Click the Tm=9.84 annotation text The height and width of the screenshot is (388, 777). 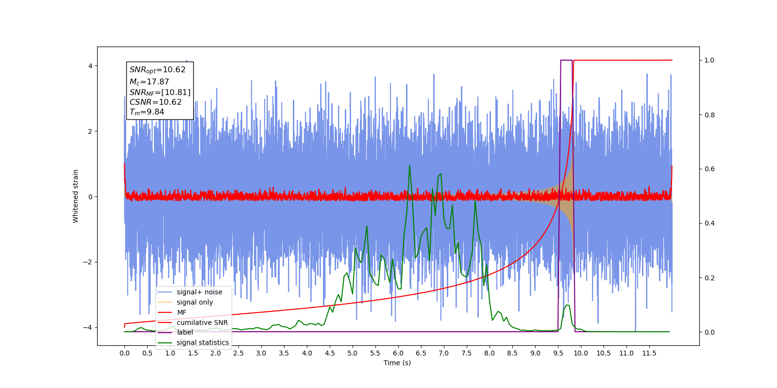(147, 112)
